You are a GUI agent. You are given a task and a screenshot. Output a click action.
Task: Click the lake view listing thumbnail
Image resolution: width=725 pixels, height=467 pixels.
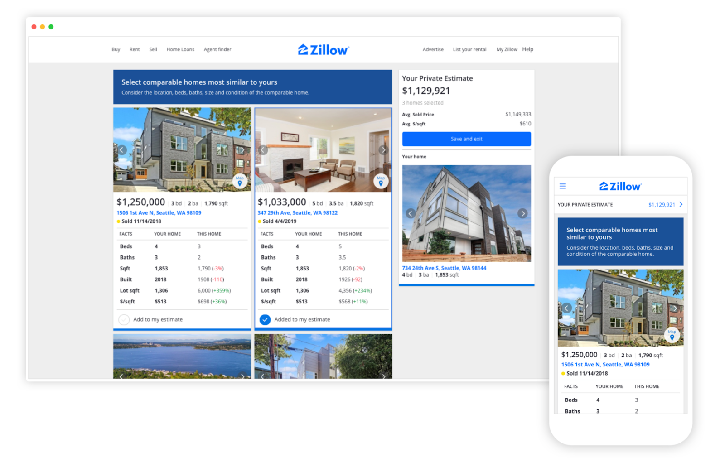tap(182, 356)
